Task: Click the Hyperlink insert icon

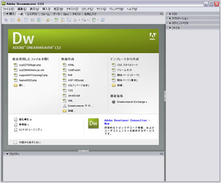Action: pyautogui.click(x=6, y=20)
